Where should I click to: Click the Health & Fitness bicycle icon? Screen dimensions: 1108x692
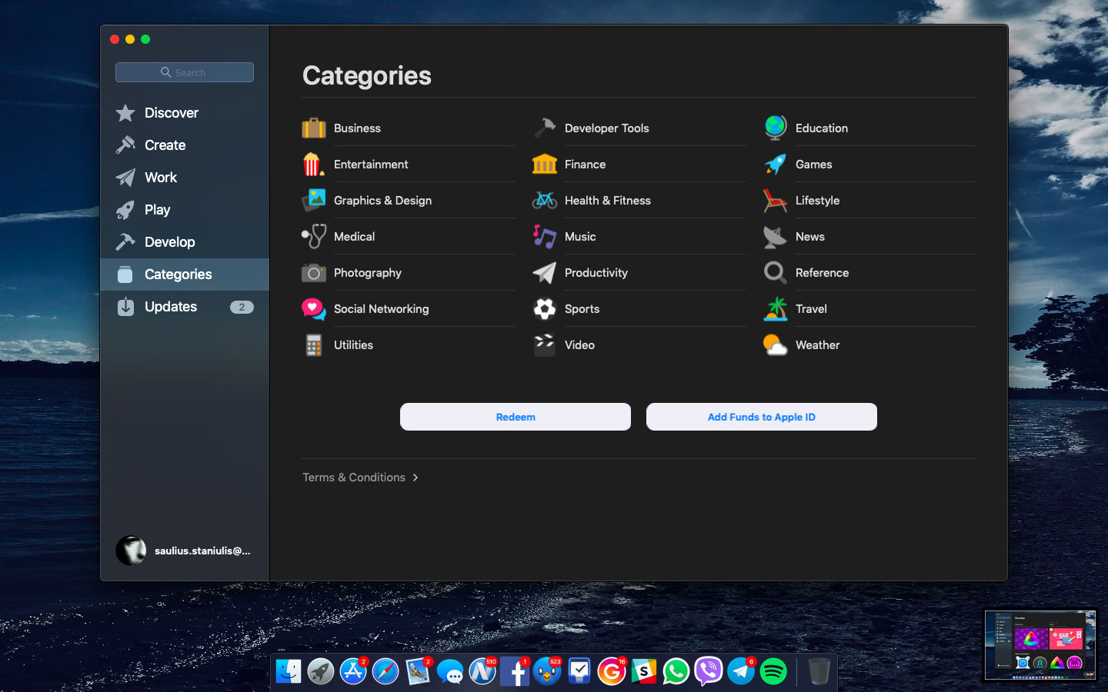click(x=544, y=201)
